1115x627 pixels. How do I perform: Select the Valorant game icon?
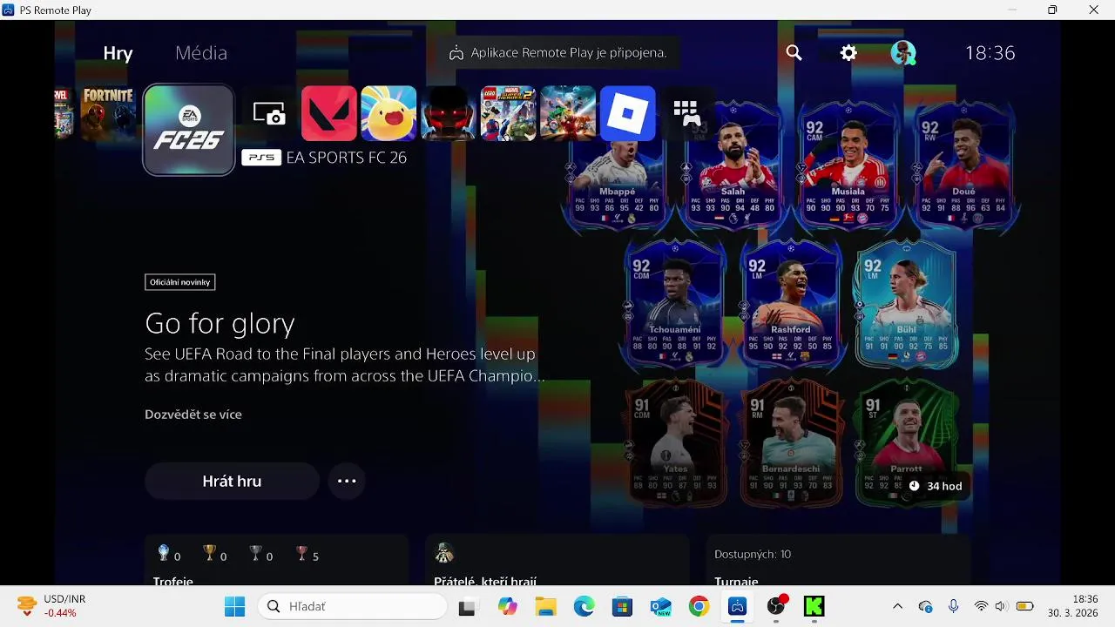[x=329, y=113]
